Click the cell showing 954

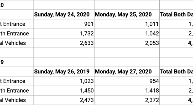(127, 81)
